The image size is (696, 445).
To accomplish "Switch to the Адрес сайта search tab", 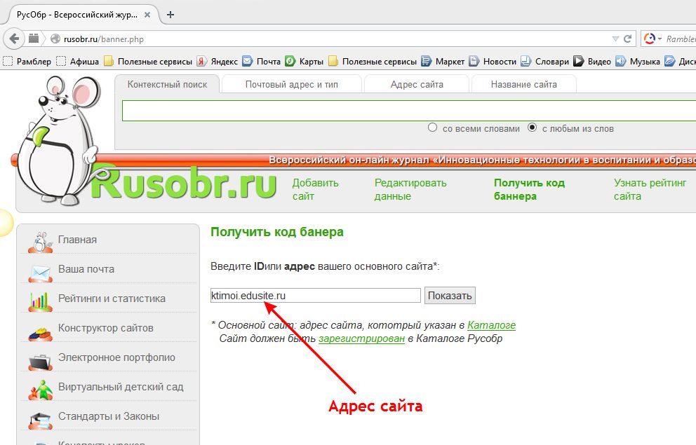I will [x=417, y=85].
